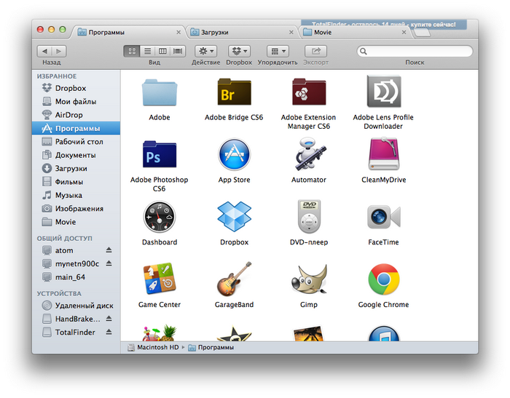Eject the TotalFinder device

coord(109,332)
